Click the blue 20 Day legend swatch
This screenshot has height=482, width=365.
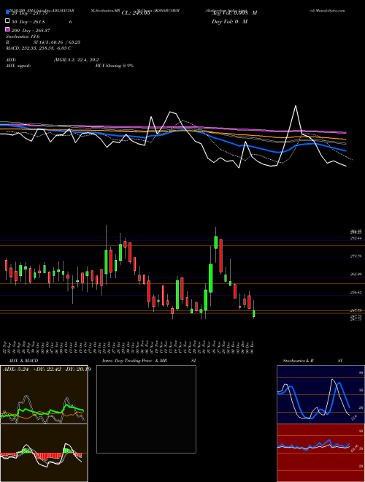coord(7,12)
